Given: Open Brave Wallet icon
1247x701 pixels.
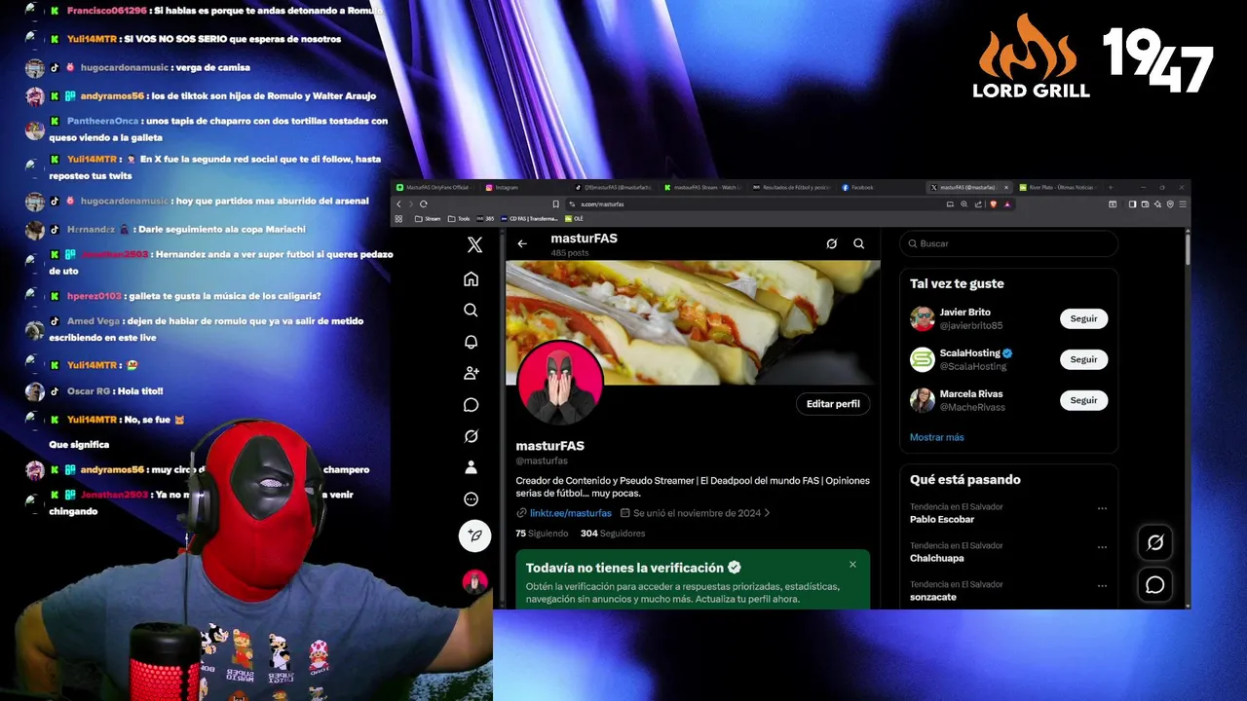Looking at the screenshot, I should pos(1145,204).
